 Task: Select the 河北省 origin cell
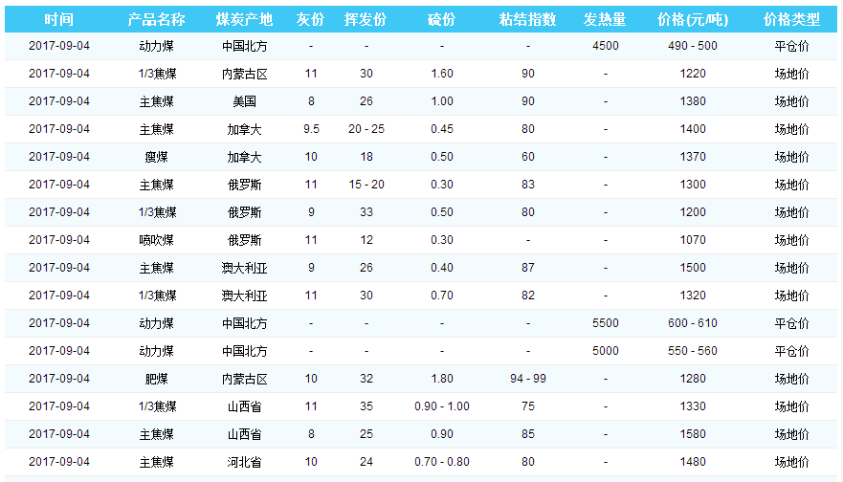coord(244,462)
